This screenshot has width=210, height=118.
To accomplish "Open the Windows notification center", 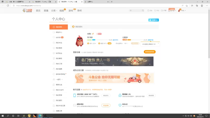I will (x=206, y=116).
